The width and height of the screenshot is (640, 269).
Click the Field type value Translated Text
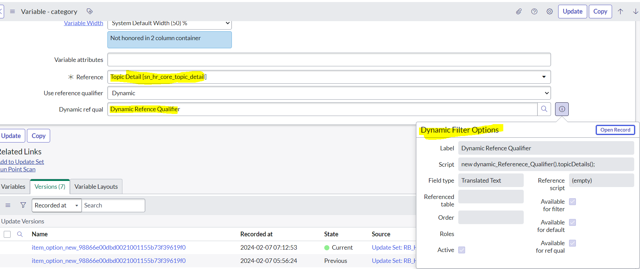(x=491, y=181)
